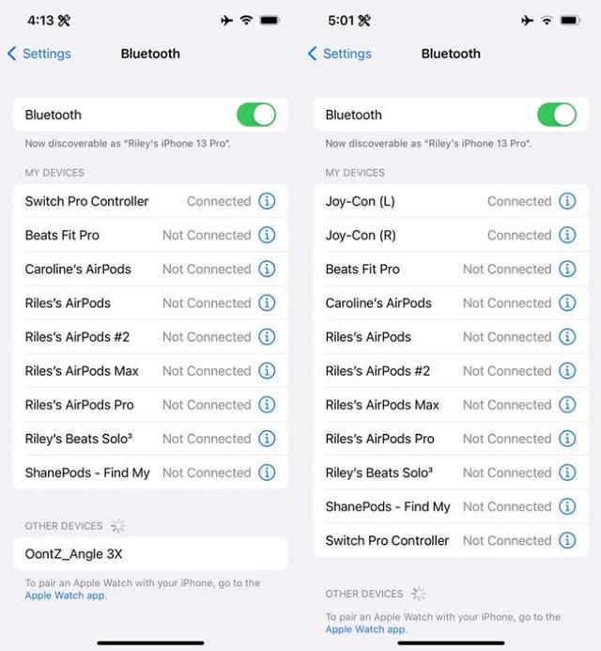This screenshot has height=651, width=601.
Task: Toggle Bluetooth switch on the left screen
Action: 256,115
